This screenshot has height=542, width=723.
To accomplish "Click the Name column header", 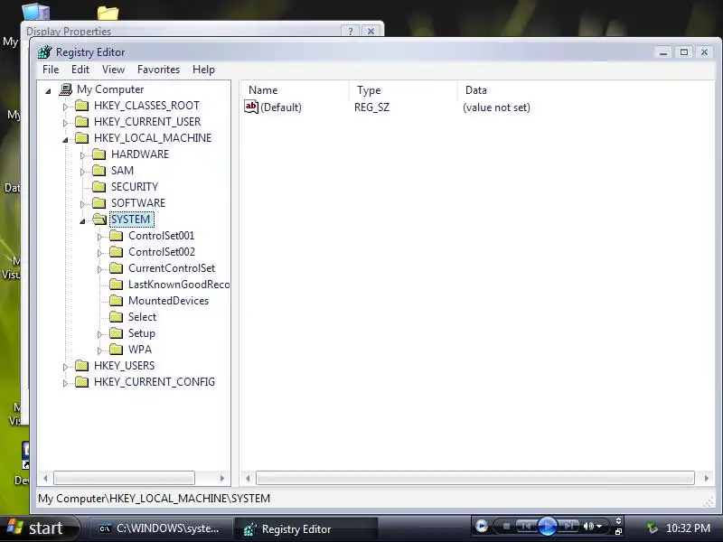I will pyautogui.click(x=296, y=89).
